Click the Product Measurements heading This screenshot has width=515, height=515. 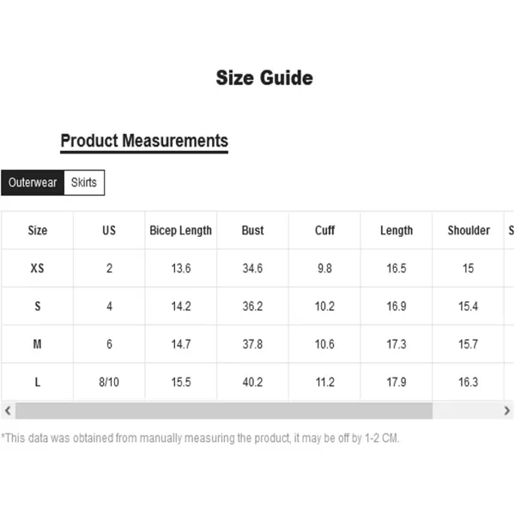pos(144,141)
